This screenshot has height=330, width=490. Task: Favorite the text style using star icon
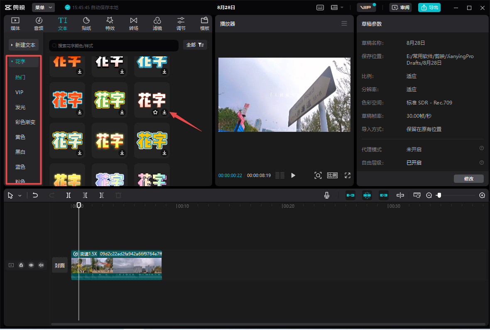[x=155, y=112]
